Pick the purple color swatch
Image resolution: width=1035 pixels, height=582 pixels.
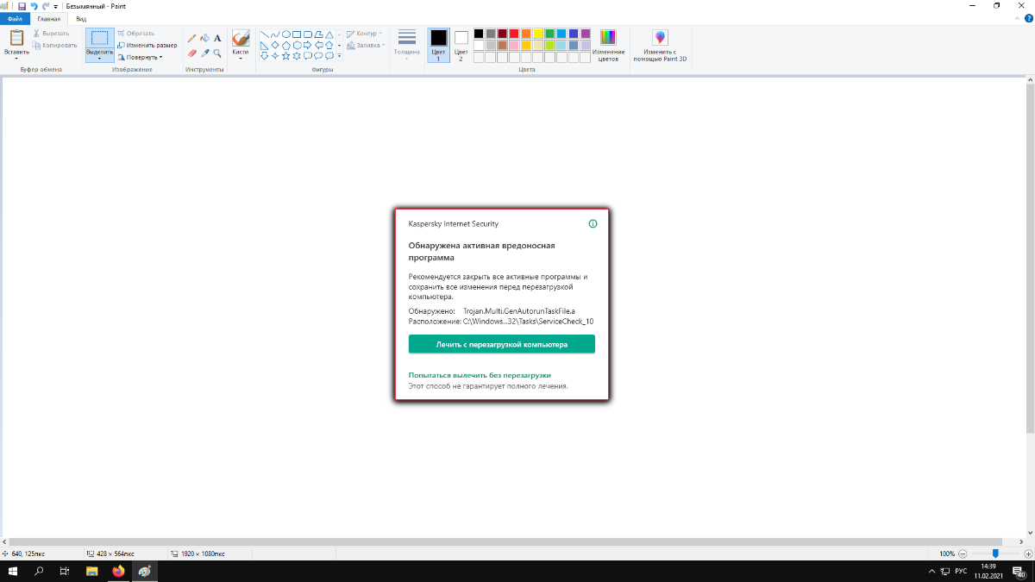tap(585, 33)
